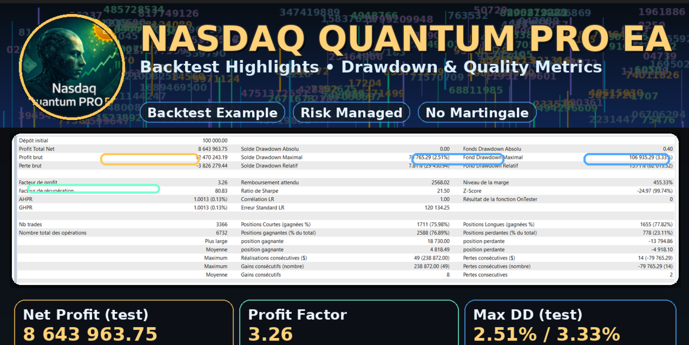The width and height of the screenshot is (689, 345).
Task: Click the "455.33%" margin level value
Action: (663, 183)
